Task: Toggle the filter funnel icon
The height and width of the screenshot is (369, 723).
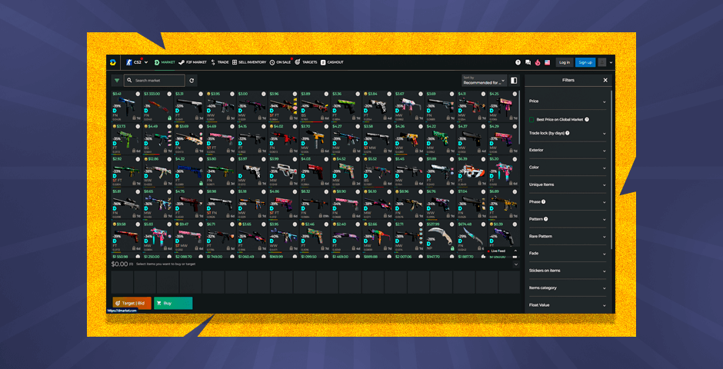Action: tap(117, 80)
